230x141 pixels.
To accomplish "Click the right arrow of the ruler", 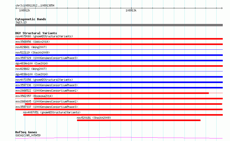I will click(222, 8).
